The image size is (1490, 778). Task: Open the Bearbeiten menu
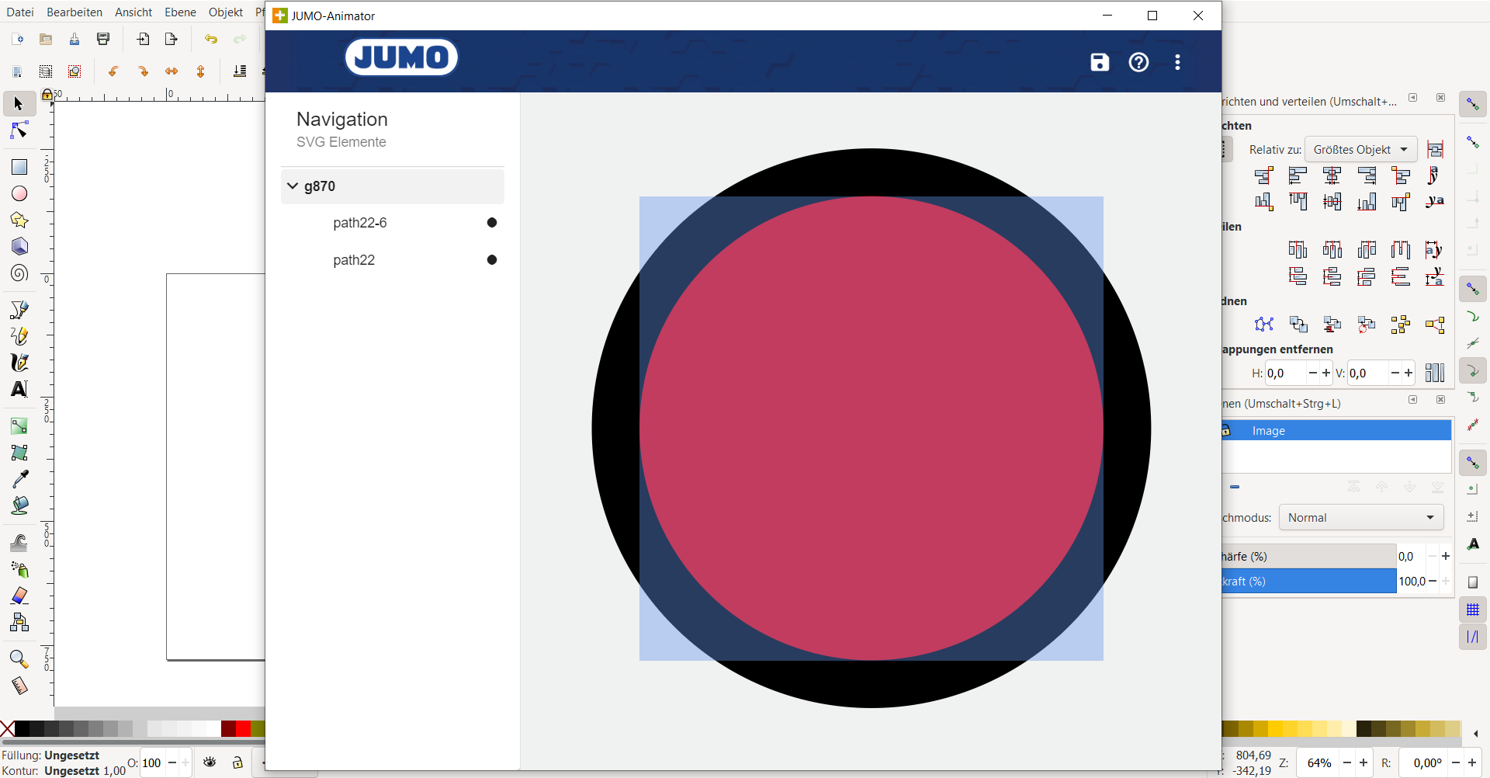click(74, 12)
